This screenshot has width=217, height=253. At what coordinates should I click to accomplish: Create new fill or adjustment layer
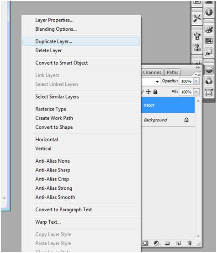[x=157, y=243]
